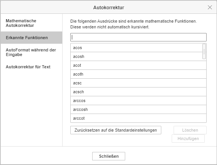
Task: Open Mathematische Autokorrektur section
Action: [x=31, y=23]
